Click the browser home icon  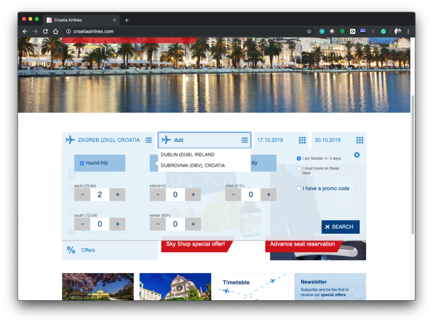[x=56, y=31]
